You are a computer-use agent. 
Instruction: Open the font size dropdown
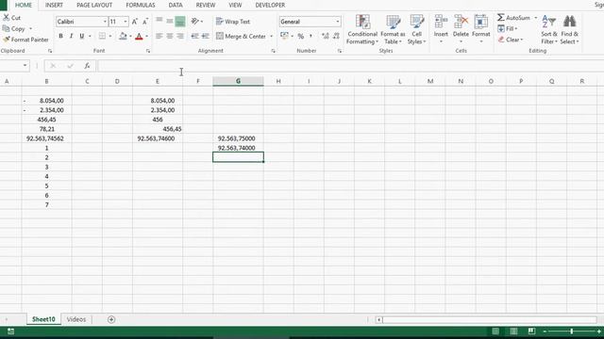126,22
